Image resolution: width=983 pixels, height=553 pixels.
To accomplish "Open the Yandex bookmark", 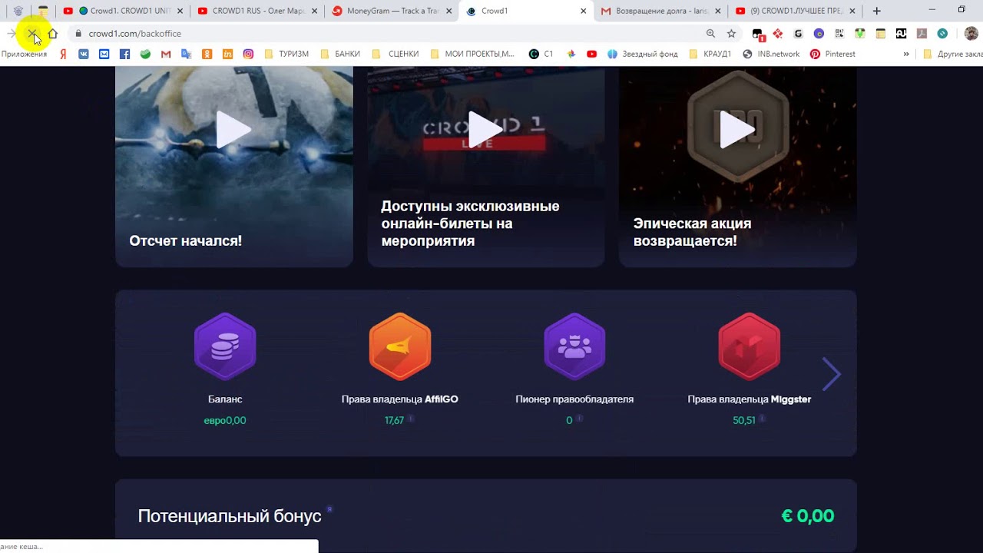I will 63,54.
